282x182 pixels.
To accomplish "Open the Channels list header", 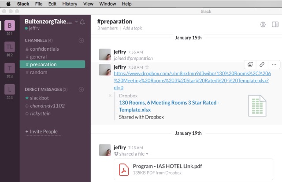I will pyautogui.click(x=39, y=41).
